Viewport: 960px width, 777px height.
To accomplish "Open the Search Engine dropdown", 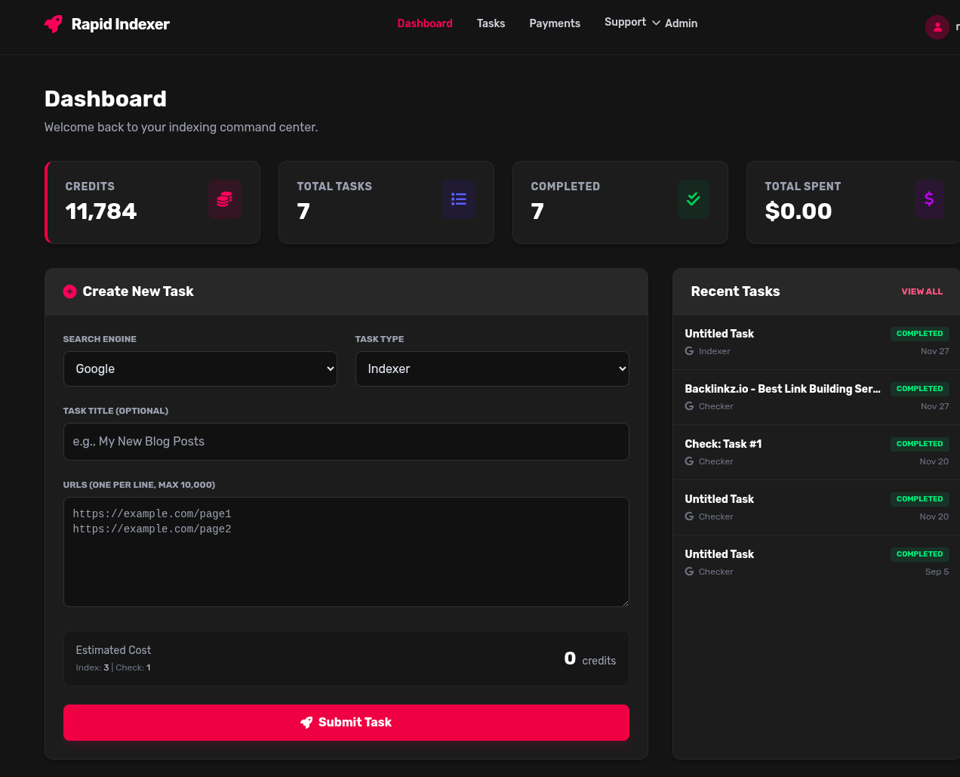I will (200, 368).
